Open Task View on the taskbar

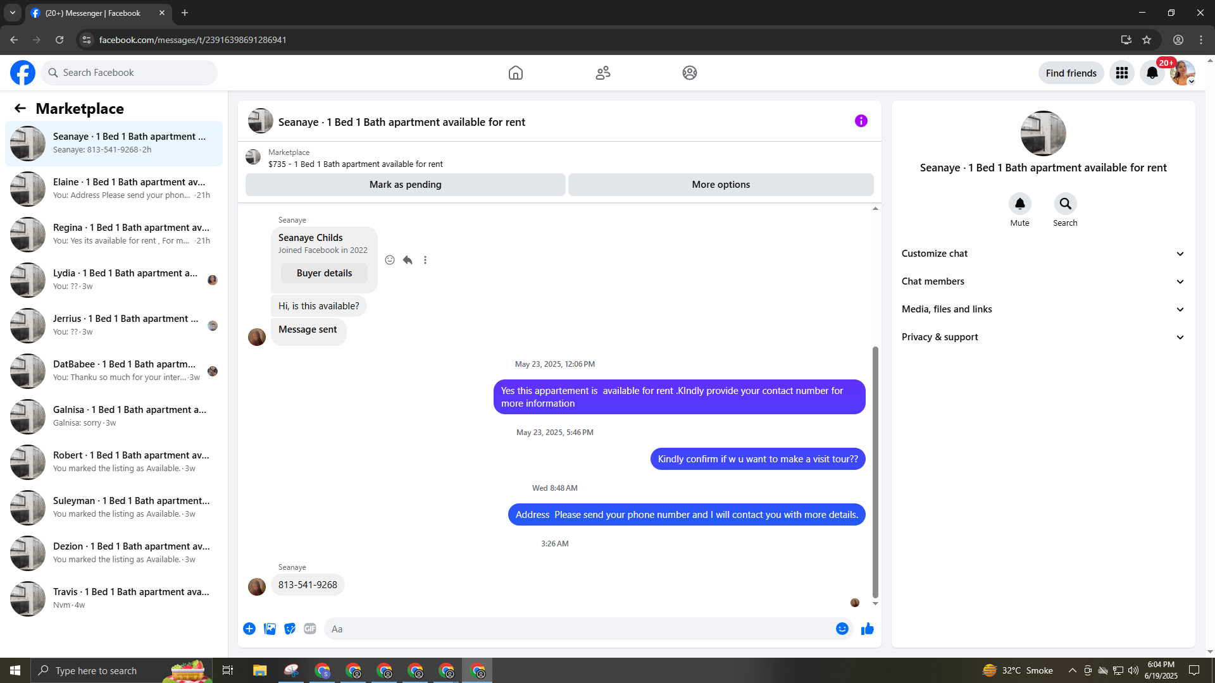[228, 670]
